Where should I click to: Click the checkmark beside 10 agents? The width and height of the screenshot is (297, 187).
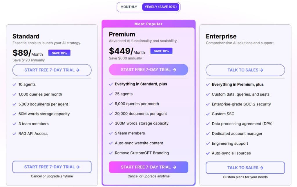pos(14,84)
